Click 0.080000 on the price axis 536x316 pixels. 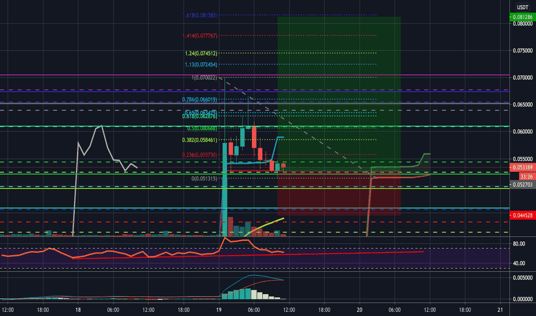tap(523, 24)
